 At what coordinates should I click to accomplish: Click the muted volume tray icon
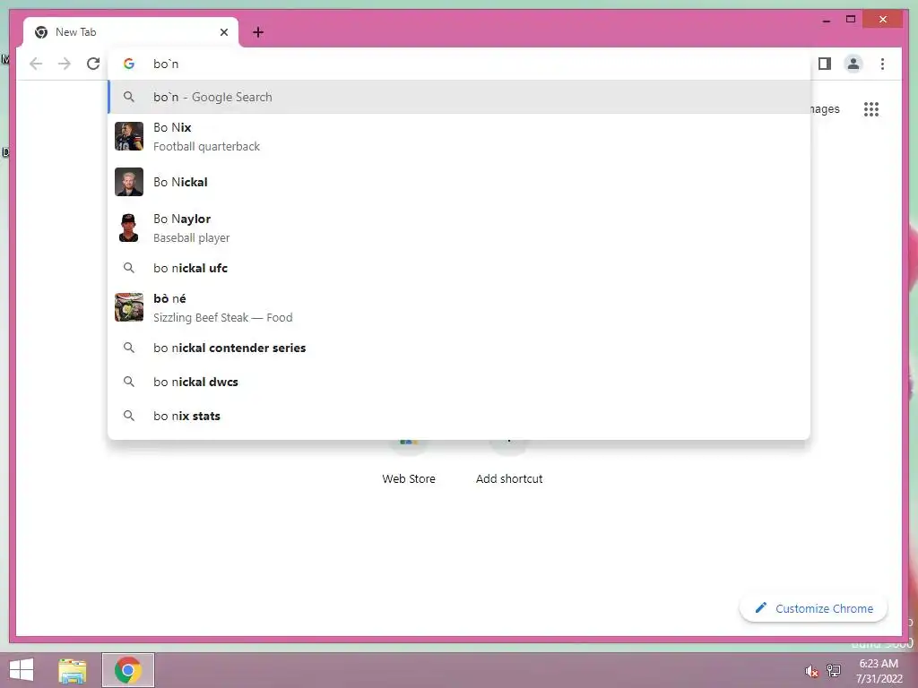tap(811, 671)
